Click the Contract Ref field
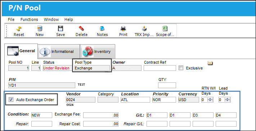 160,68
